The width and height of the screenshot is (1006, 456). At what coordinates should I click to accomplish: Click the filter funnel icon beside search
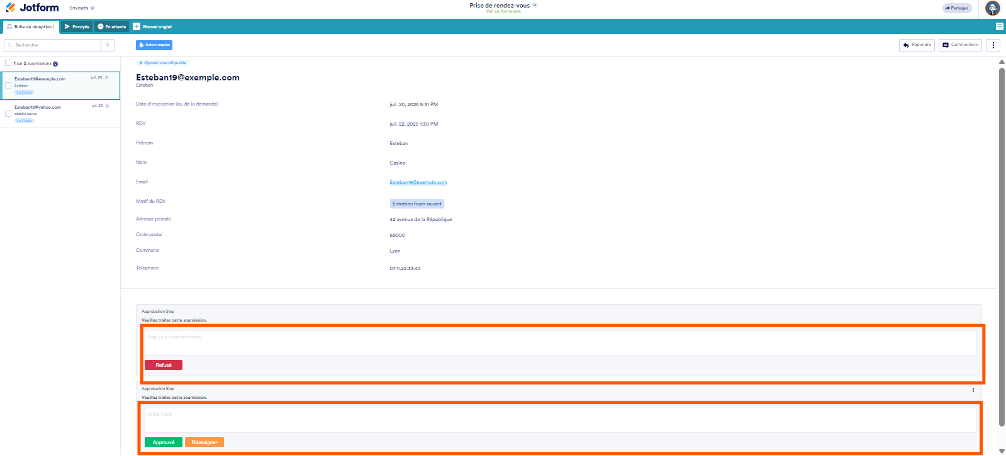click(108, 45)
